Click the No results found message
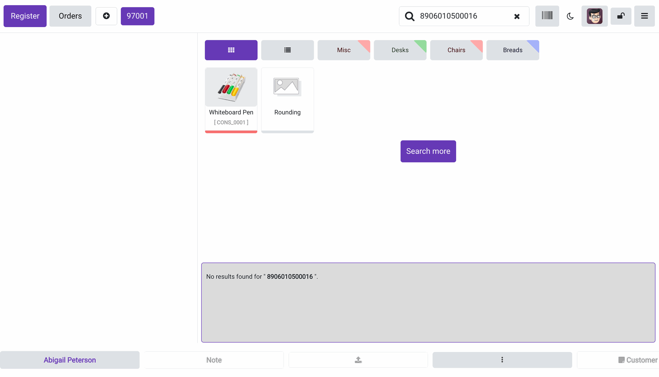This screenshot has height=377, width=659. pyautogui.click(x=262, y=277)
